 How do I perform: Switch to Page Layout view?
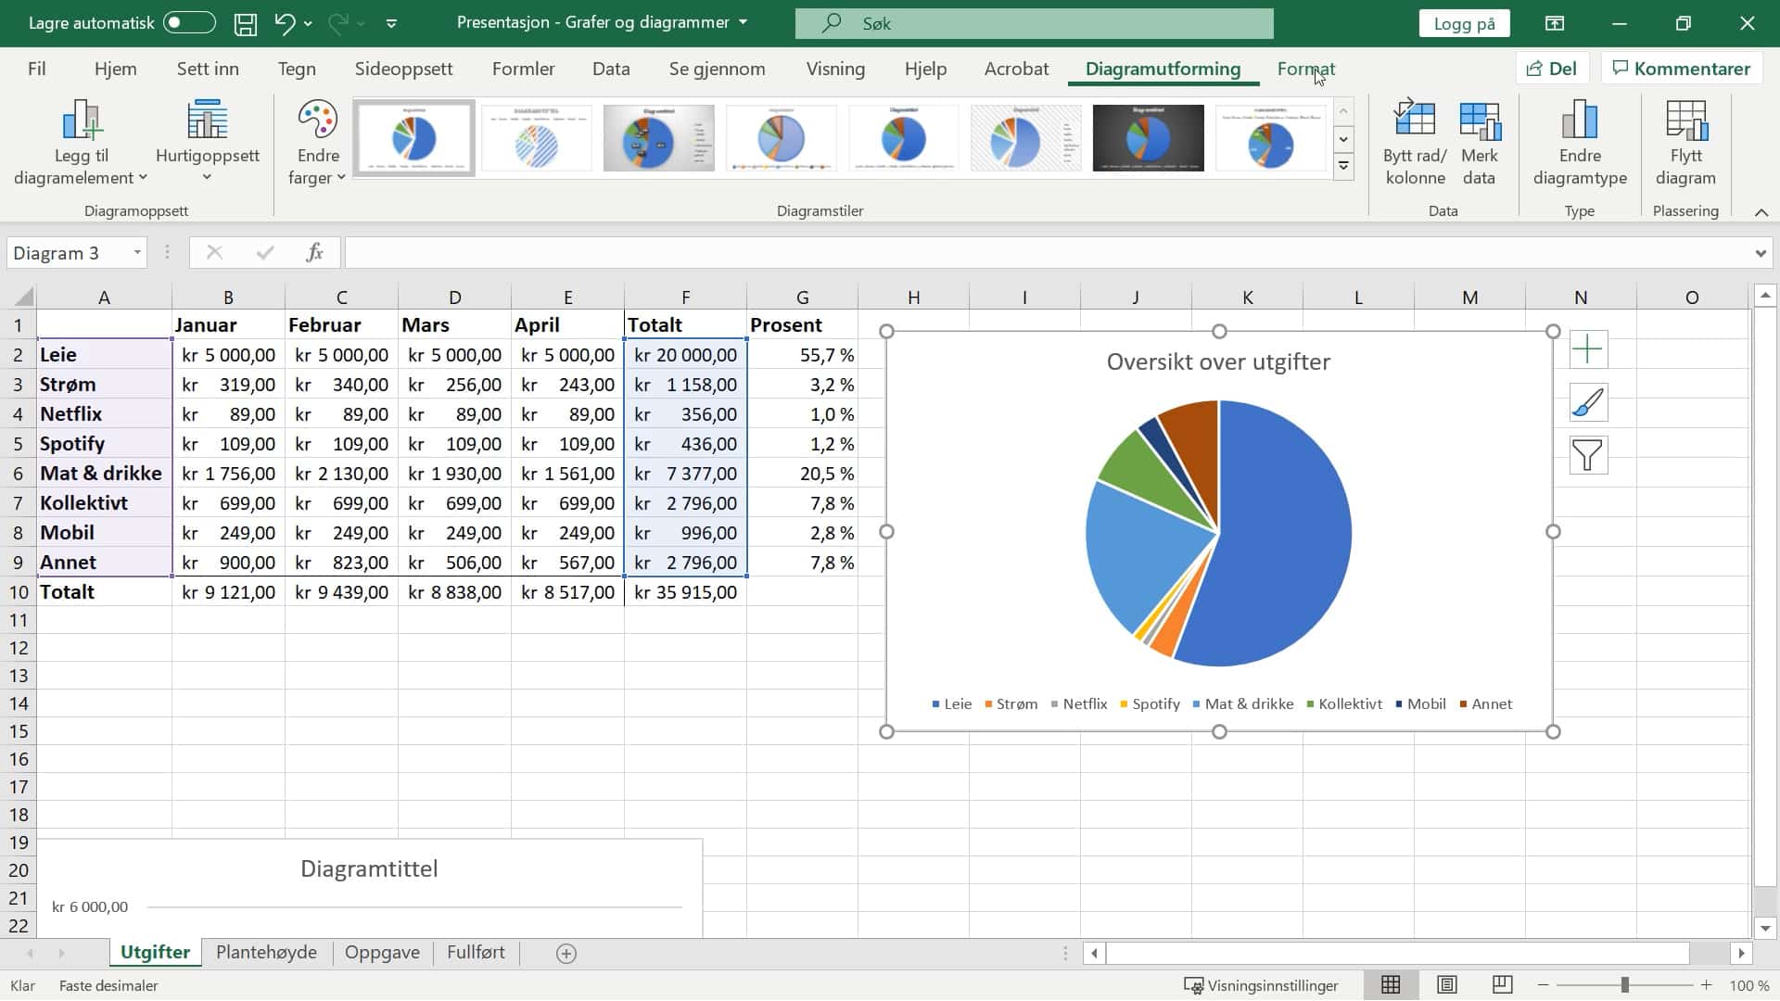point(1446,985)
